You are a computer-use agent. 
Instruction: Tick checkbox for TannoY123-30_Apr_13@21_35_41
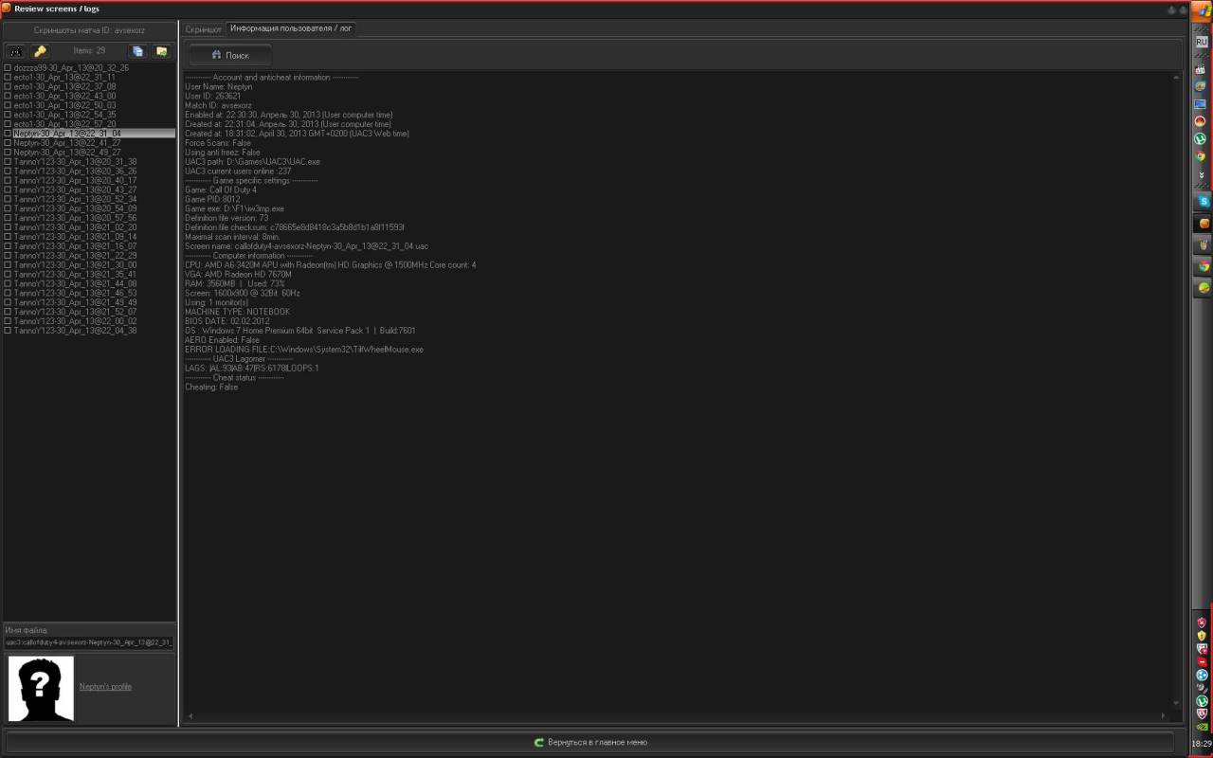pos(8,275)
